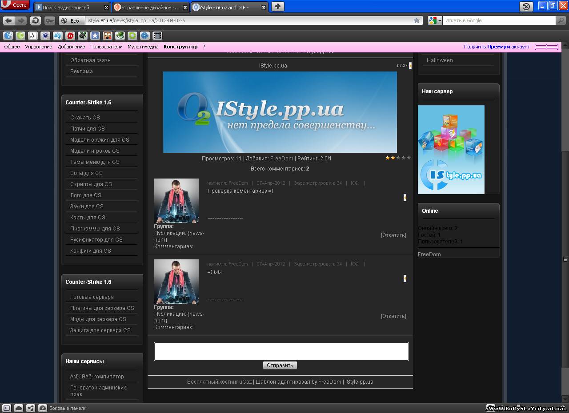Click the first globe speed dial icon
569x413 pixels.
pos(8,36)
